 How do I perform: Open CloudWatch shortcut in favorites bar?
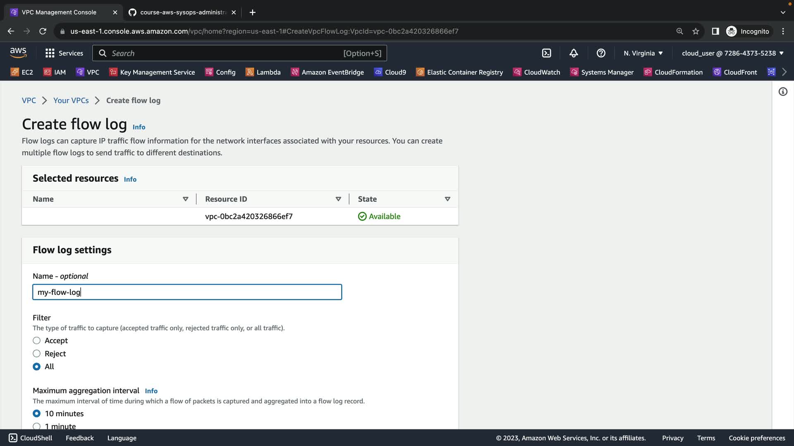coord(536,72)
